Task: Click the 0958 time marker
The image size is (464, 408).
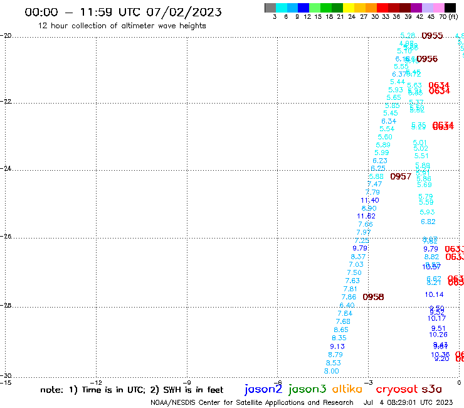Action: [373, 297]
